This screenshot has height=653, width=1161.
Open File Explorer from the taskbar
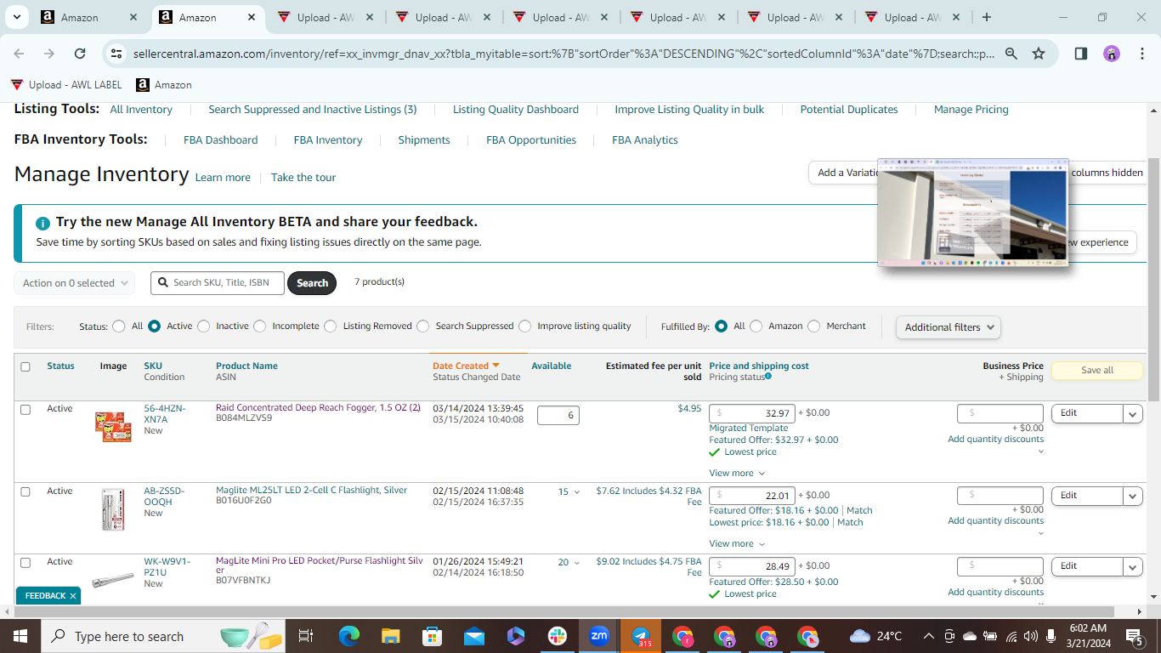[391, 636]
